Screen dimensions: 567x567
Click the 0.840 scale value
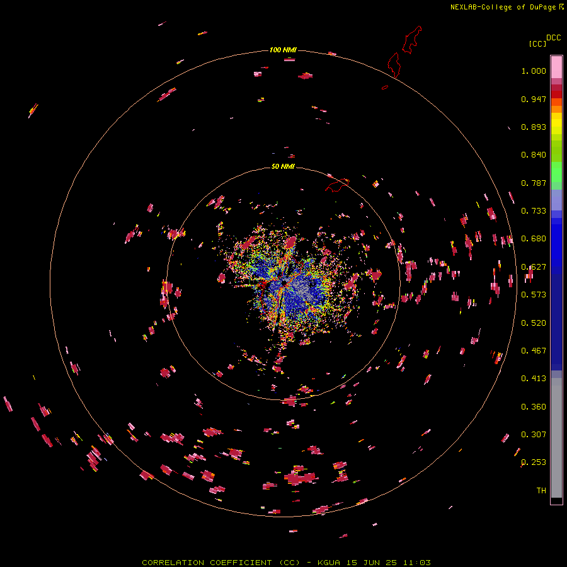click(x=534, y=155)
